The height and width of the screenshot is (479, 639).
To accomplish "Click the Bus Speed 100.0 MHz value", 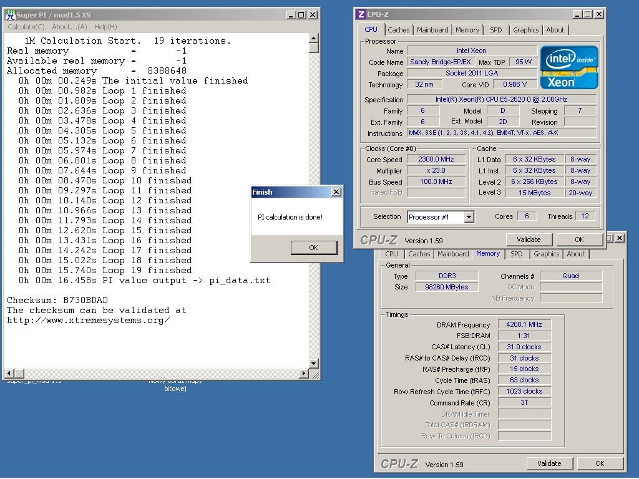I will click(x=436, y=181).
